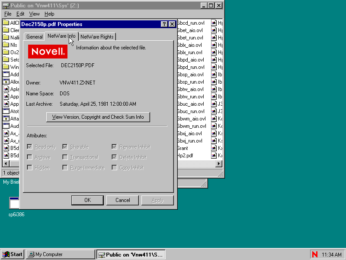Select Gbxj_aio.ovl file
The image size is (346, 260).
(x=190, y=133)
